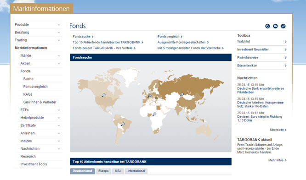306x180 pixels.
Task: Expand the Indizes submenu chevron
Action: pyautogui.click(x=59, y=141)
